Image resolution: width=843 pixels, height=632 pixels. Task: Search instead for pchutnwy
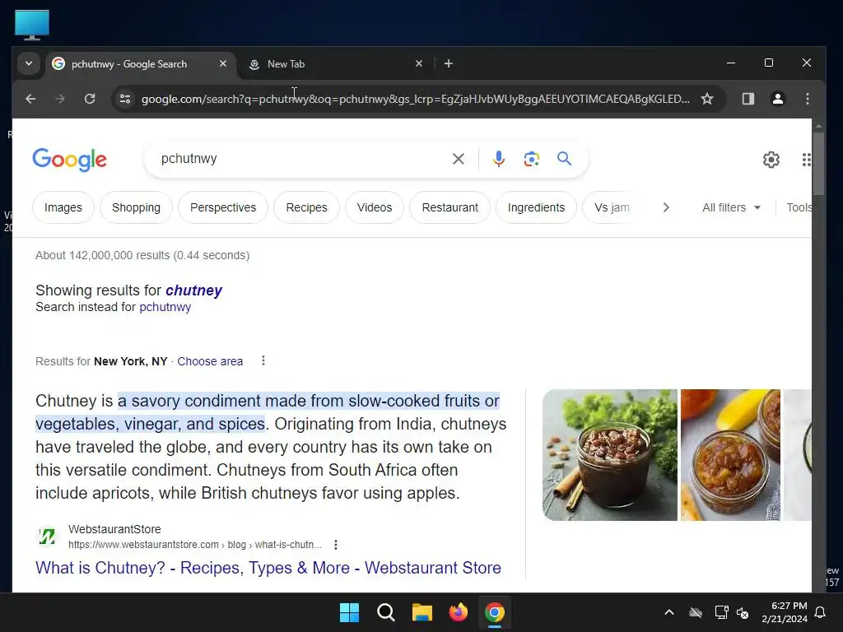pos(165,307)
